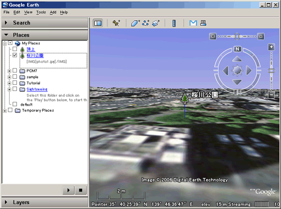Viewport: 281px width, 209px height.
Task: Activate the Ruler measurement tool
Action: coord(174,23)
